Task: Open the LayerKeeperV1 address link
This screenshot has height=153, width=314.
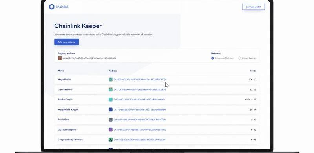Action: [140, 89]
